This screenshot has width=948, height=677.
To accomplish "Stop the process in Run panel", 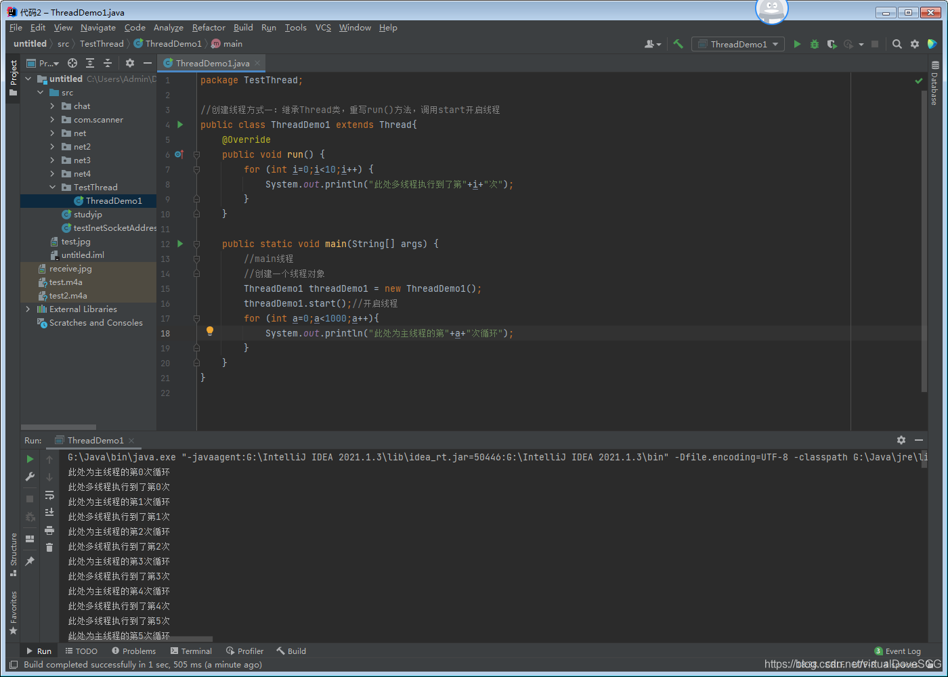I will [x=30, y=499].
